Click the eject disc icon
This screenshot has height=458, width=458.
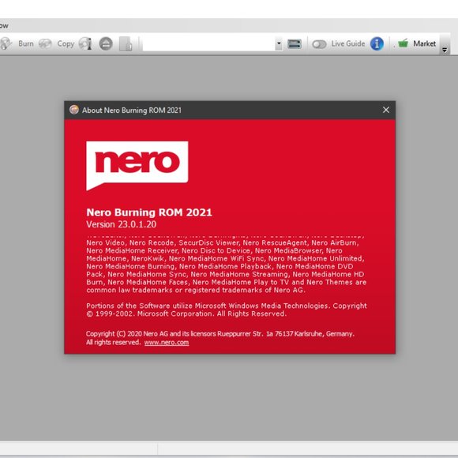(x=106, y=43)
